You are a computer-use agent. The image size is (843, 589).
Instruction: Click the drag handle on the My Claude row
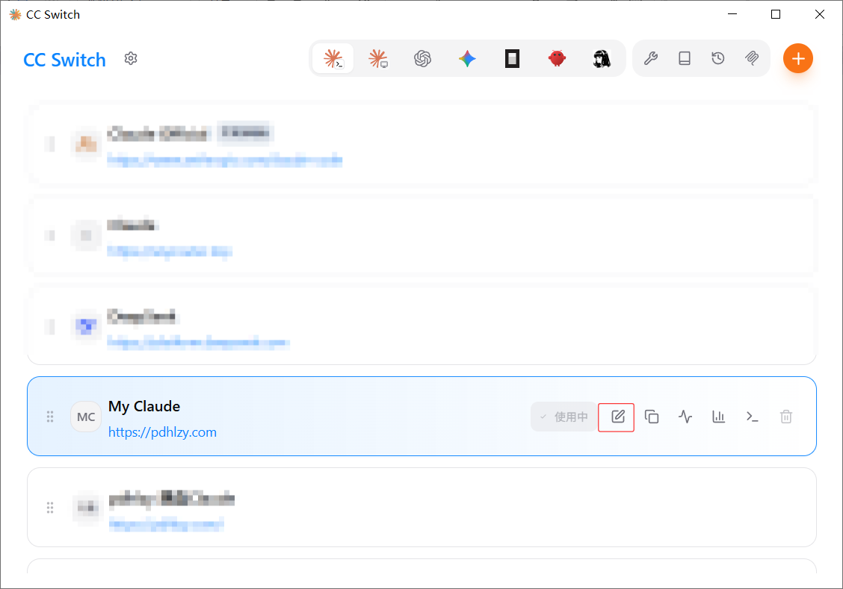(50, 417)
